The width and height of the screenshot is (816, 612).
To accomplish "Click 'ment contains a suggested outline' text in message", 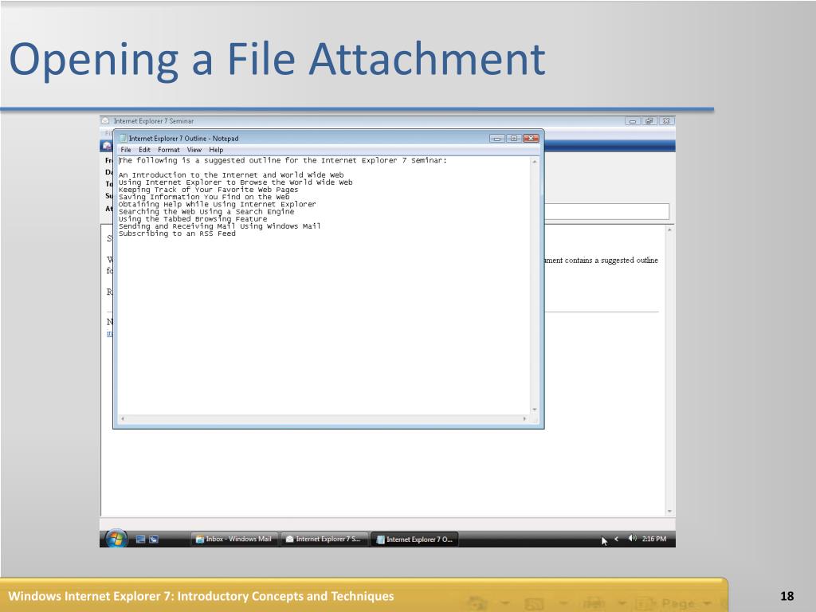I will tap(601, 261).
